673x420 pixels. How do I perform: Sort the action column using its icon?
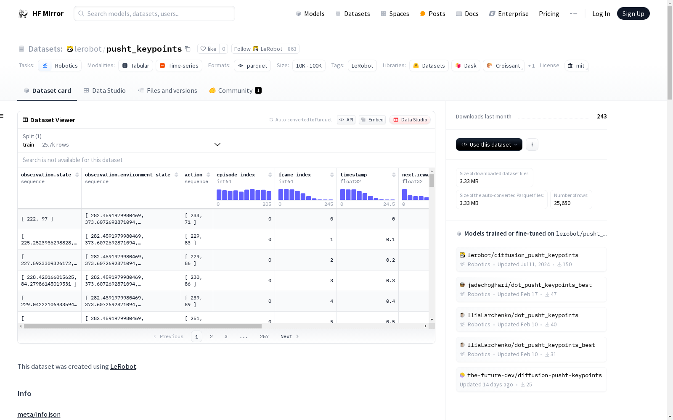click(208, 175)
